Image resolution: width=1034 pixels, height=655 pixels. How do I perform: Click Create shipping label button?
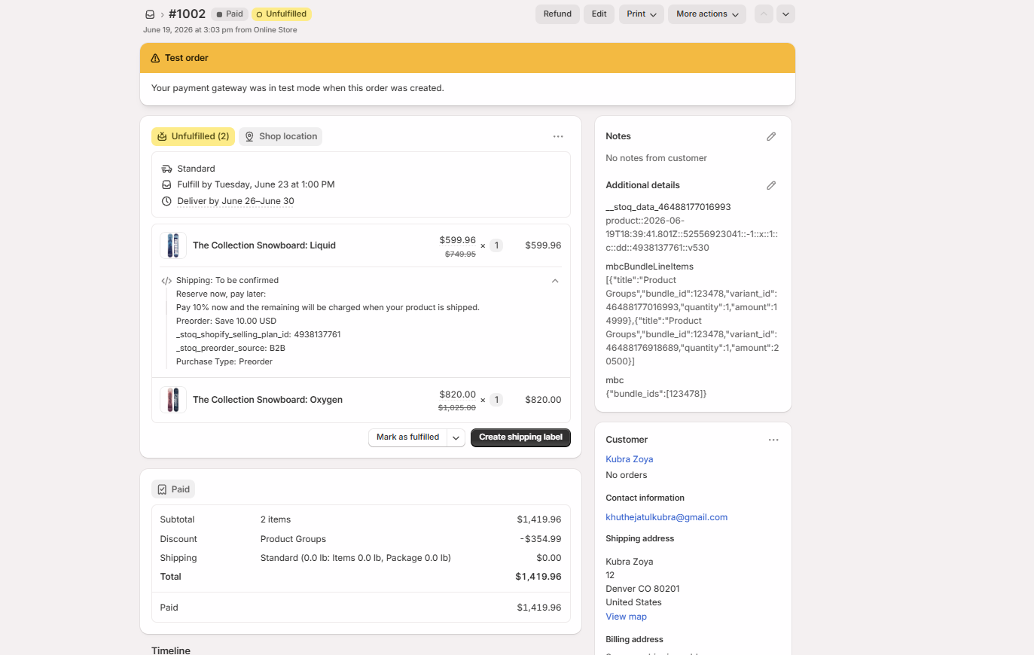[520, 437]
